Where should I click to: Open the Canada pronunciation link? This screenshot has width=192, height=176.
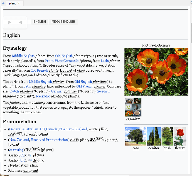point(52,129)
